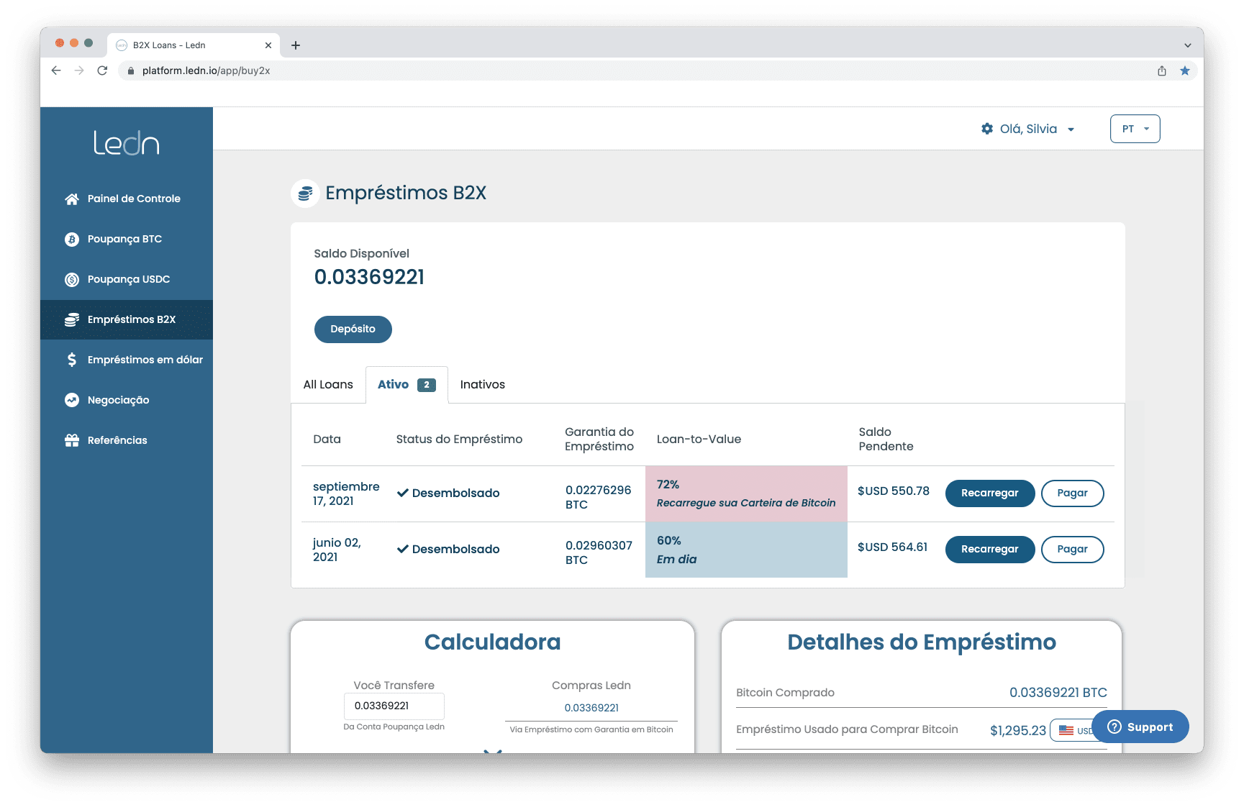
Task: Click the Painel de Controle home icon
Action: [72, 199]
